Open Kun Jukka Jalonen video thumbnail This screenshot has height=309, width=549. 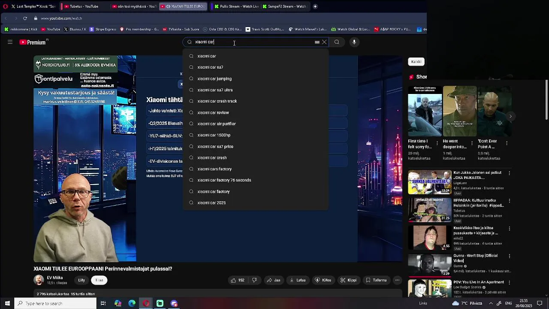click(429, 182)
